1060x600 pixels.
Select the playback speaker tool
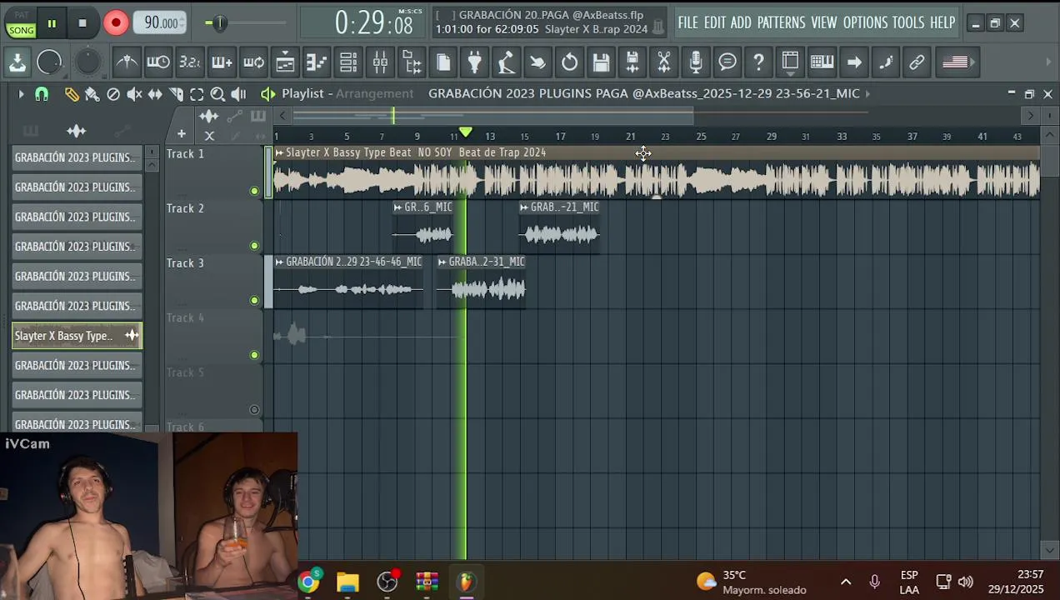pos(238,94)
